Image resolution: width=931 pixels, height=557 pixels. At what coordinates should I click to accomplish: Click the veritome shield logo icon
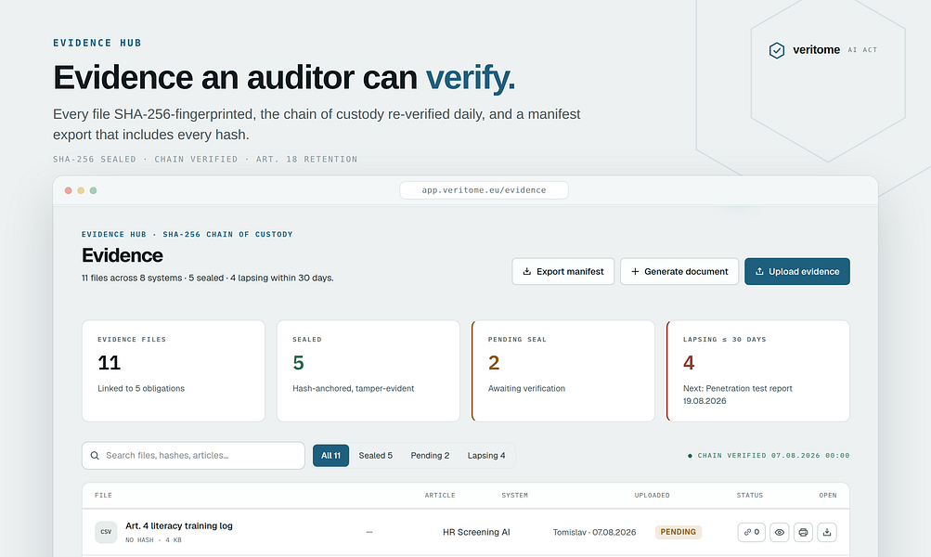(777, 50)
